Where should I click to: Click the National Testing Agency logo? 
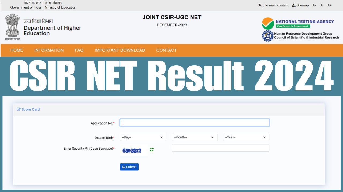pos(298,23)
